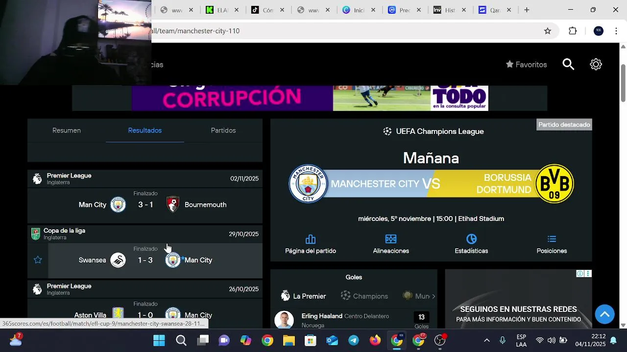
Task: Select the La Premier goals tab
Action: [x=304, y=296]
